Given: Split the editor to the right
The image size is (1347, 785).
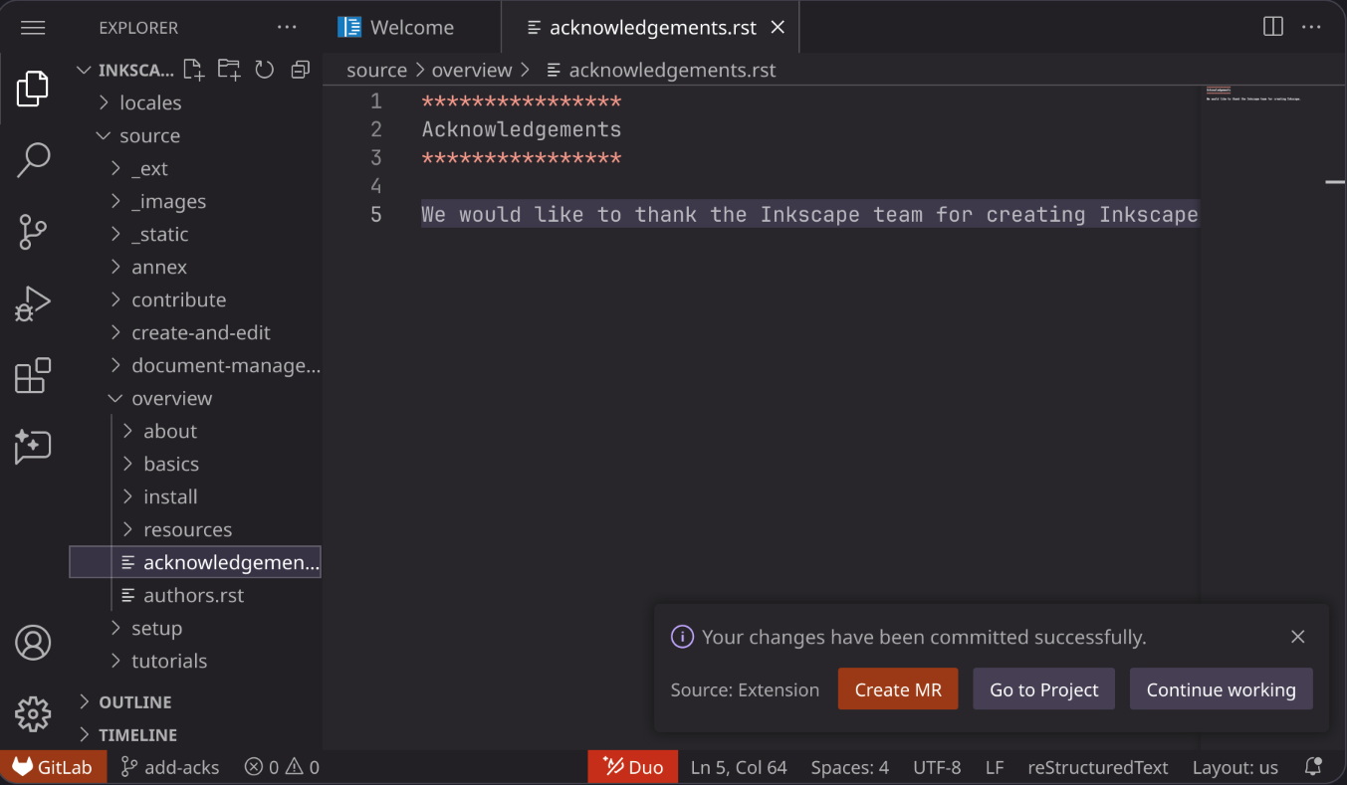Looking at the screenshot, I should (x=1273, y=27).
